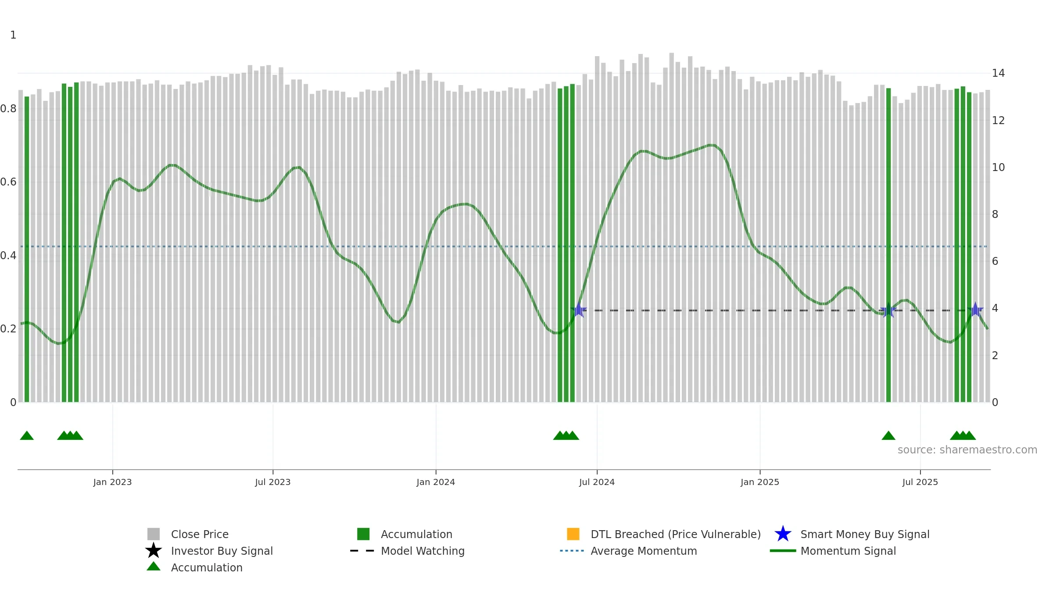Image resolution: width=1053 pixels, height=592 pixels.
Task: Click the Smart Money Buy Signal label
Action: (865, 534)
